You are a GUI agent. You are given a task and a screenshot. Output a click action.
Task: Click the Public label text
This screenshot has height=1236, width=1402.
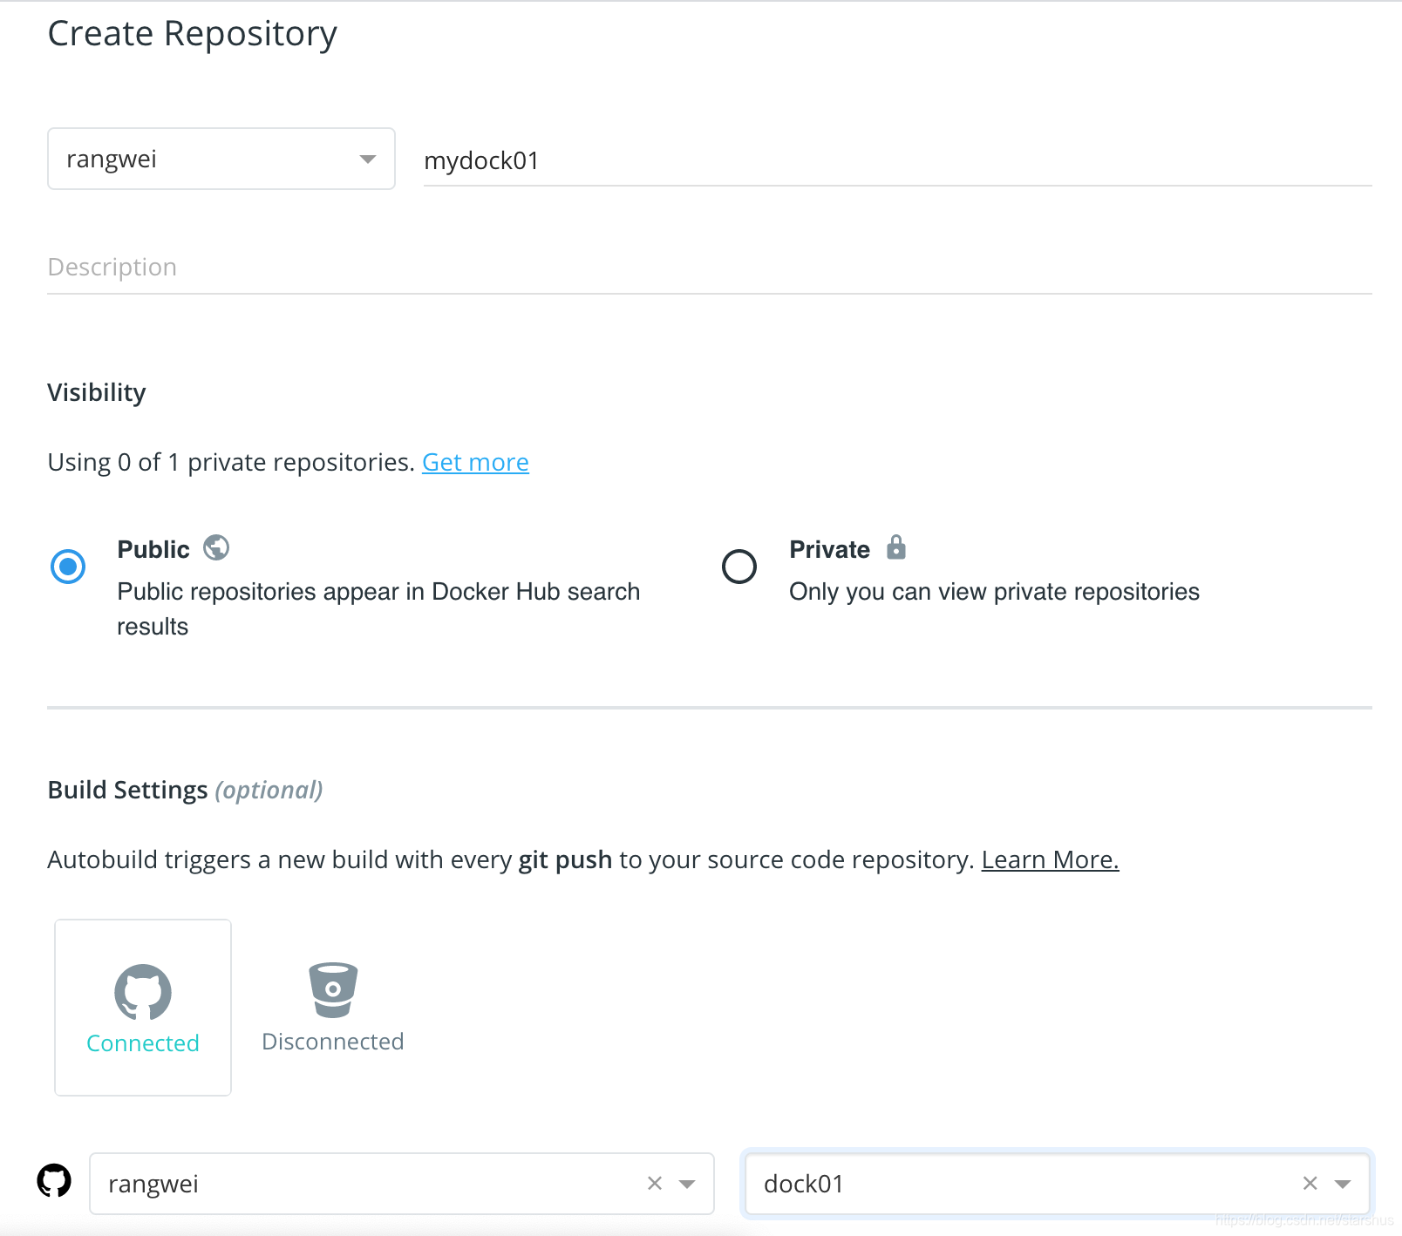(x=153, y=549)
